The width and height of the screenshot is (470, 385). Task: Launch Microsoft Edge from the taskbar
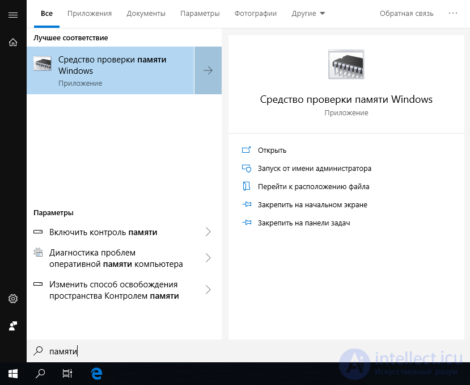coord(96,374)
